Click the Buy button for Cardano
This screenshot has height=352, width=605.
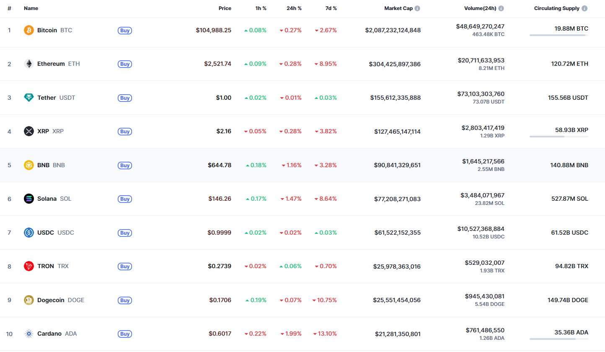125,334
